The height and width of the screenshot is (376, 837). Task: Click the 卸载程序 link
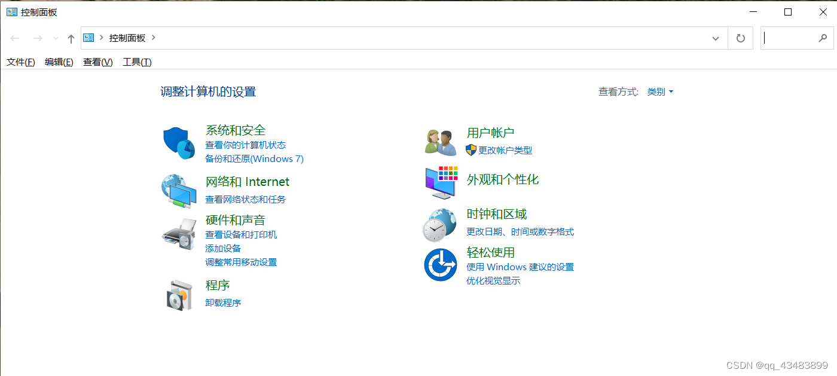tap(223, 303)
